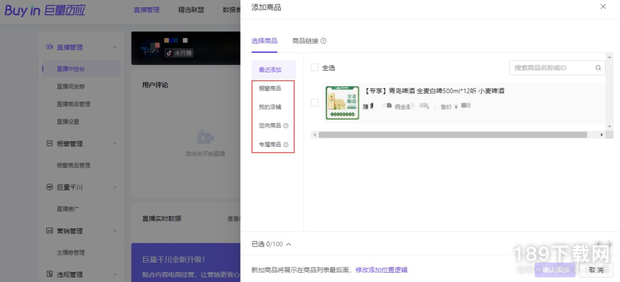Tick the 全选 checkbox
Image resolution: width=620 pixels, height=282 pixels.
point(315,68)
